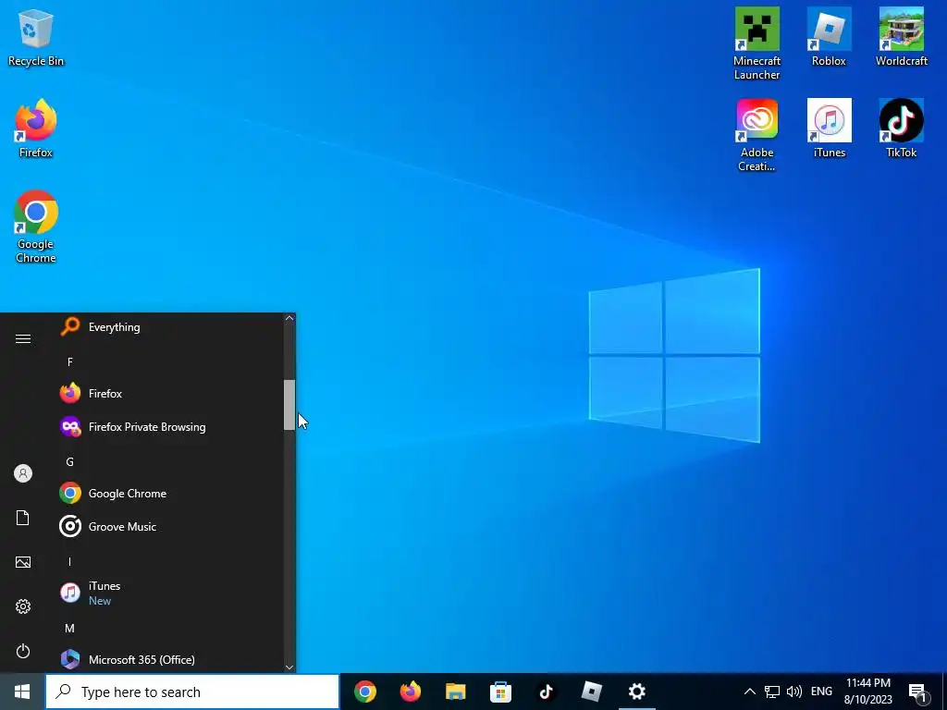This screenshot has width=947, height=710.
Task: Select the Firefox desktop shortcut
Action: tap(36, 129)
